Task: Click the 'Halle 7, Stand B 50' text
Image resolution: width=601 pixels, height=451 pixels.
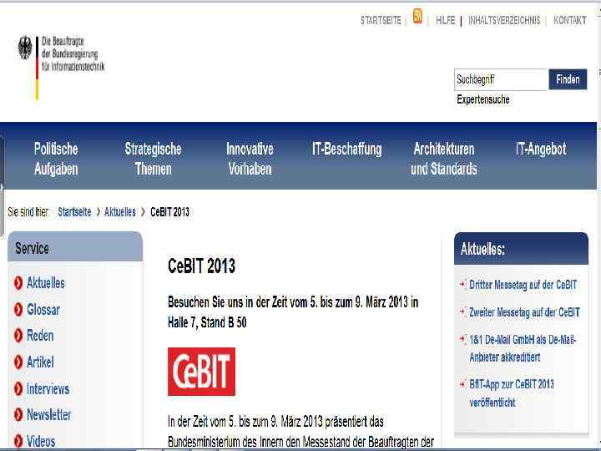Action: (207, 322)
